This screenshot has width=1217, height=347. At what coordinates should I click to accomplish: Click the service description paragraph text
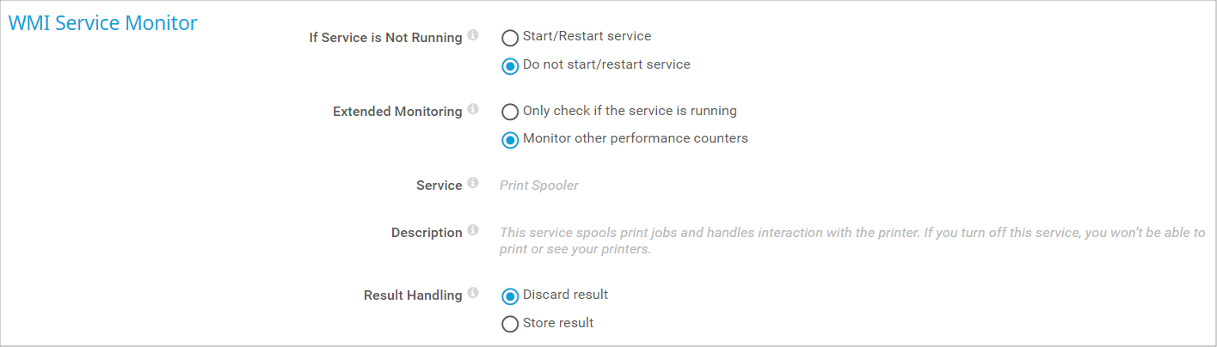click(851, 240)
